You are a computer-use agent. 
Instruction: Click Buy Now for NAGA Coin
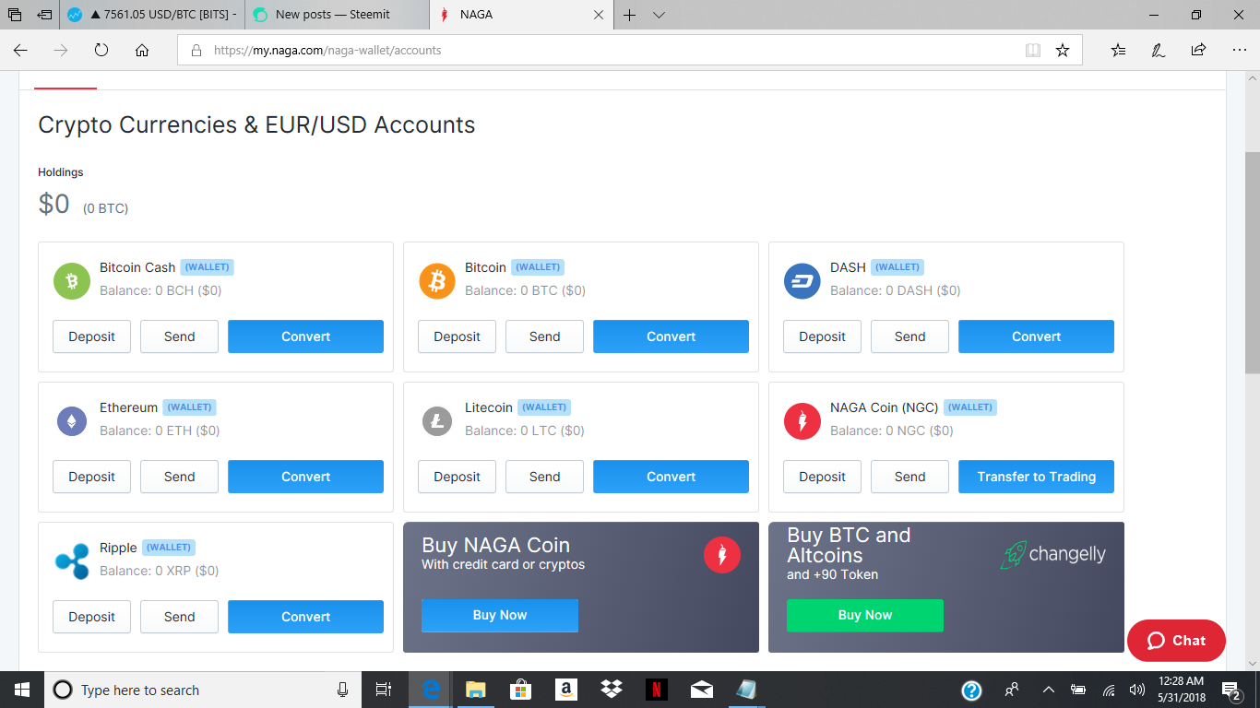[x=500, y=615]
